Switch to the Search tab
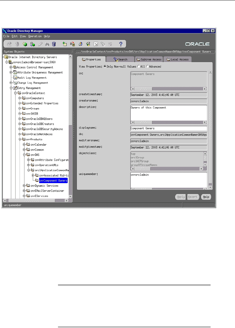The image size is (235, 328). tap(120, 59)
